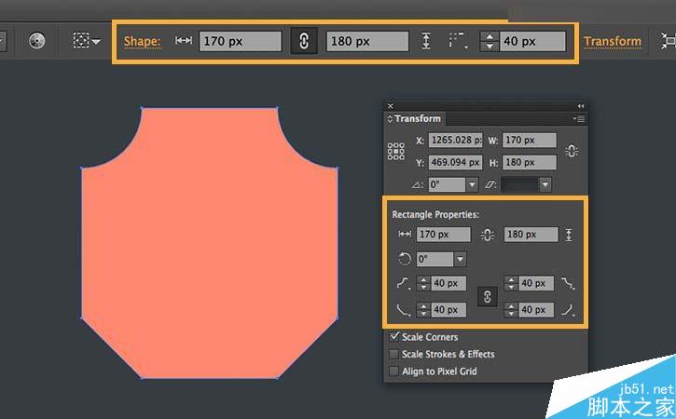Click the rotate angle field in Transform
676x419 pixels.
coord(447,184)
